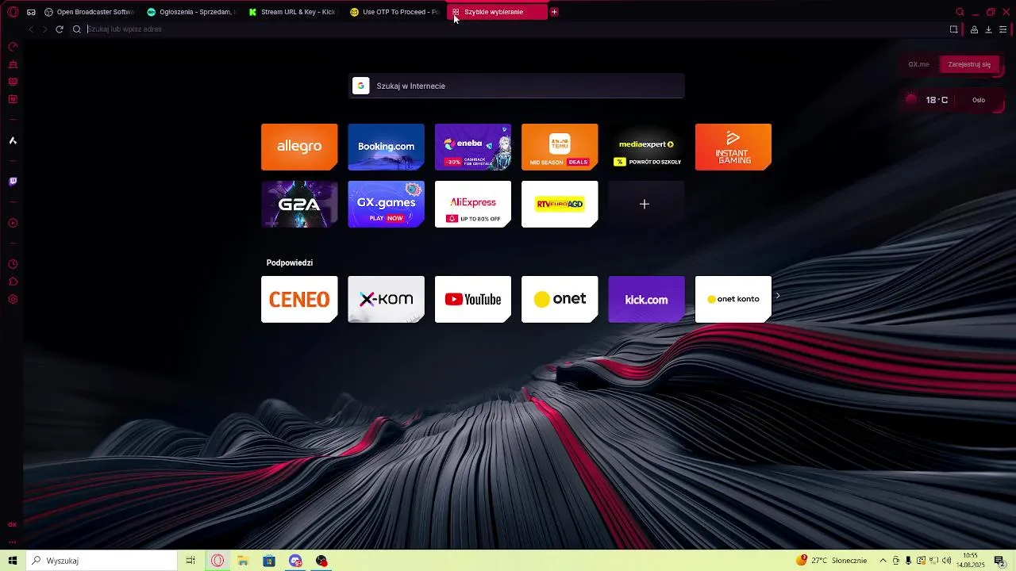Switch to Ogłoszenia - Sprzedam tab
Image resolution: width=1016 pixels, height=571 pixels.
[190, 12]
